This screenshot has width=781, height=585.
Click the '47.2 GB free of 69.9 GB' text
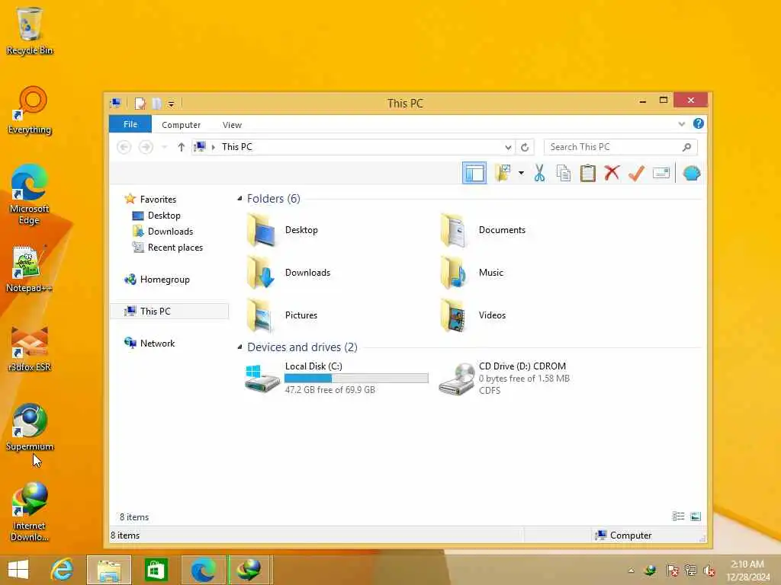click(329, 390)
